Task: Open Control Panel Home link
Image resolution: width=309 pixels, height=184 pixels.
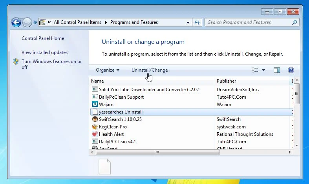Action: 43,38
